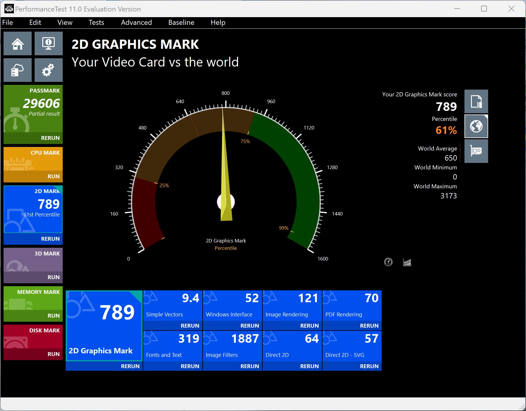The image size is (526, 411).
Task: Open the Baseline menu
Action: (181, 22)
